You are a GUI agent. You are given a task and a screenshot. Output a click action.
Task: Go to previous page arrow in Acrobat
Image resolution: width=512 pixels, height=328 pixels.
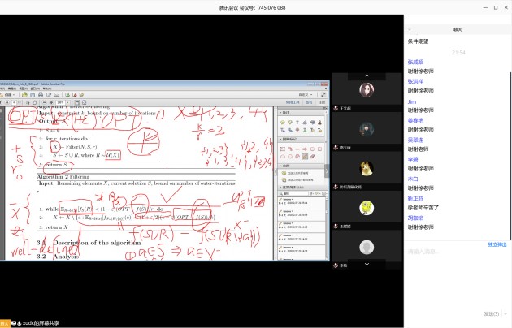pos(1,103)
